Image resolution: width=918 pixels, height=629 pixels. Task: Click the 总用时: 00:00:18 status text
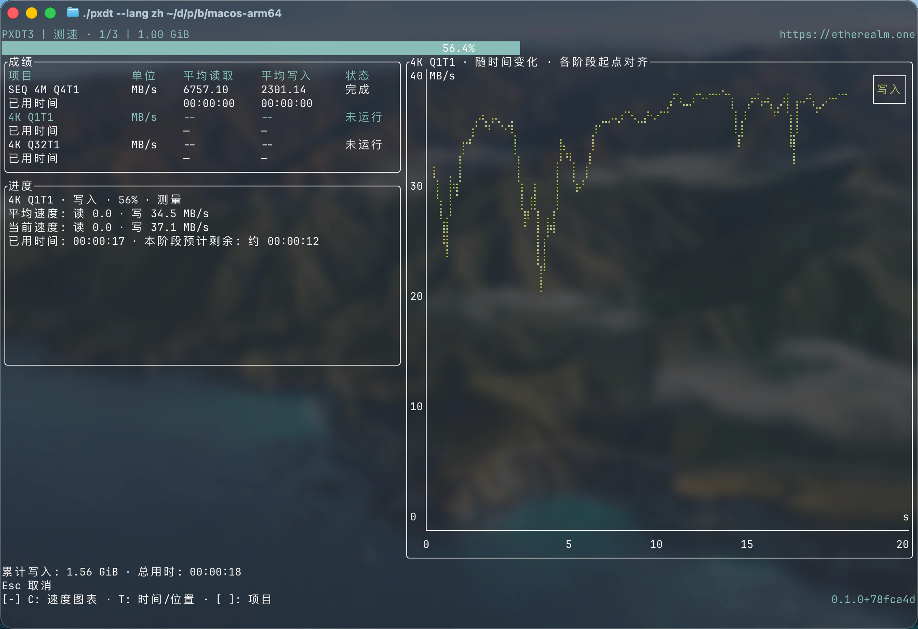tap(190, 572)
